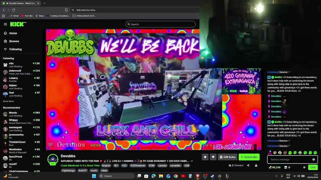Open the browser apps grid icon
This screenshot has width=321, height=180.
(3, 16)
